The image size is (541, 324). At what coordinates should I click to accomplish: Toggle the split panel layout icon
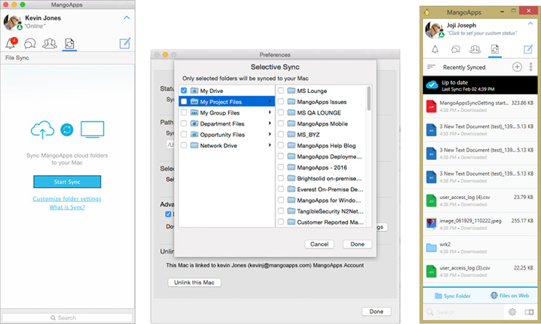coord(529,312)
